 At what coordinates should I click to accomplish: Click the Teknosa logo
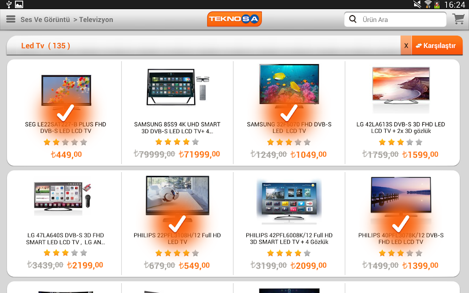pyautogui.click(x=234, y=19)
